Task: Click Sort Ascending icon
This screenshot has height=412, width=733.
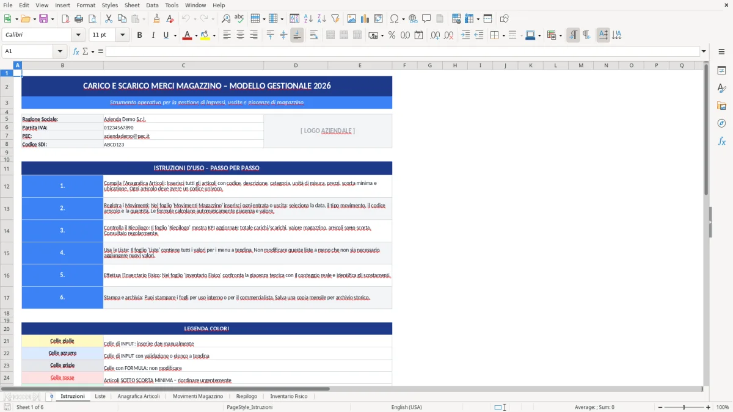Action: [308, 19]
